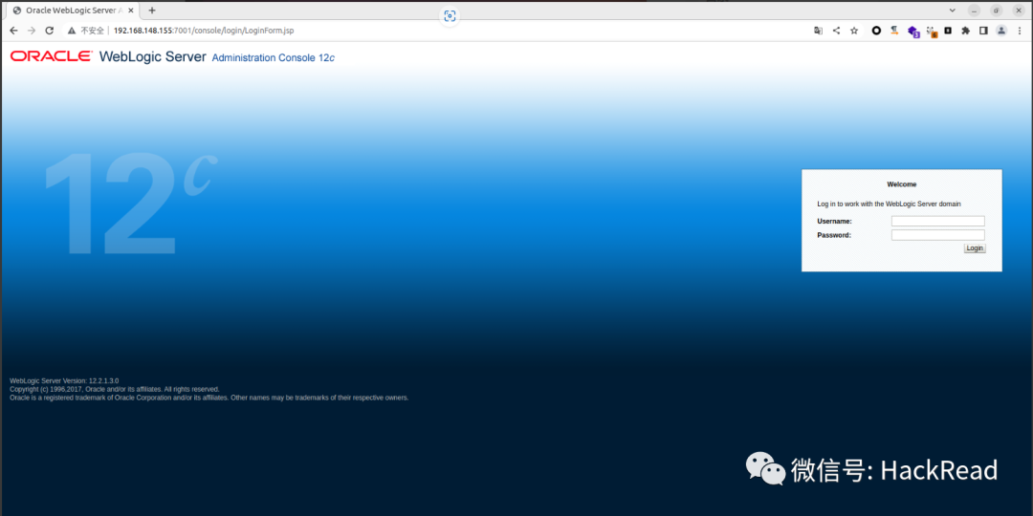Restore the browser window size

tap(996, 11)
